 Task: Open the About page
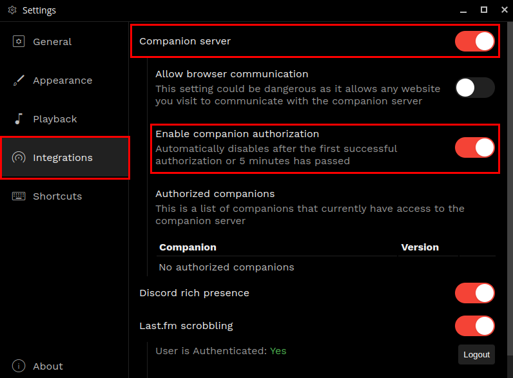pyautogui.click(x=48, y=366)
